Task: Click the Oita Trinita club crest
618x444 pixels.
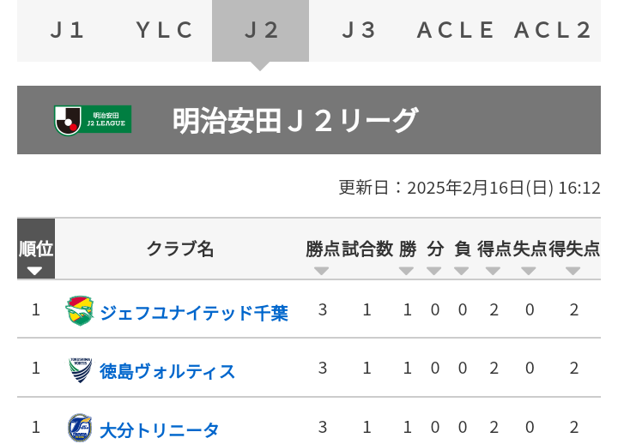Action: pos(80,428)
